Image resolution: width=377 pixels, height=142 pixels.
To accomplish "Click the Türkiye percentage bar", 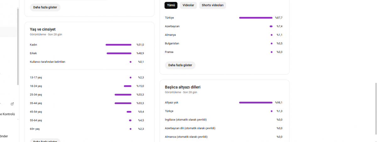I will [256, 18].
